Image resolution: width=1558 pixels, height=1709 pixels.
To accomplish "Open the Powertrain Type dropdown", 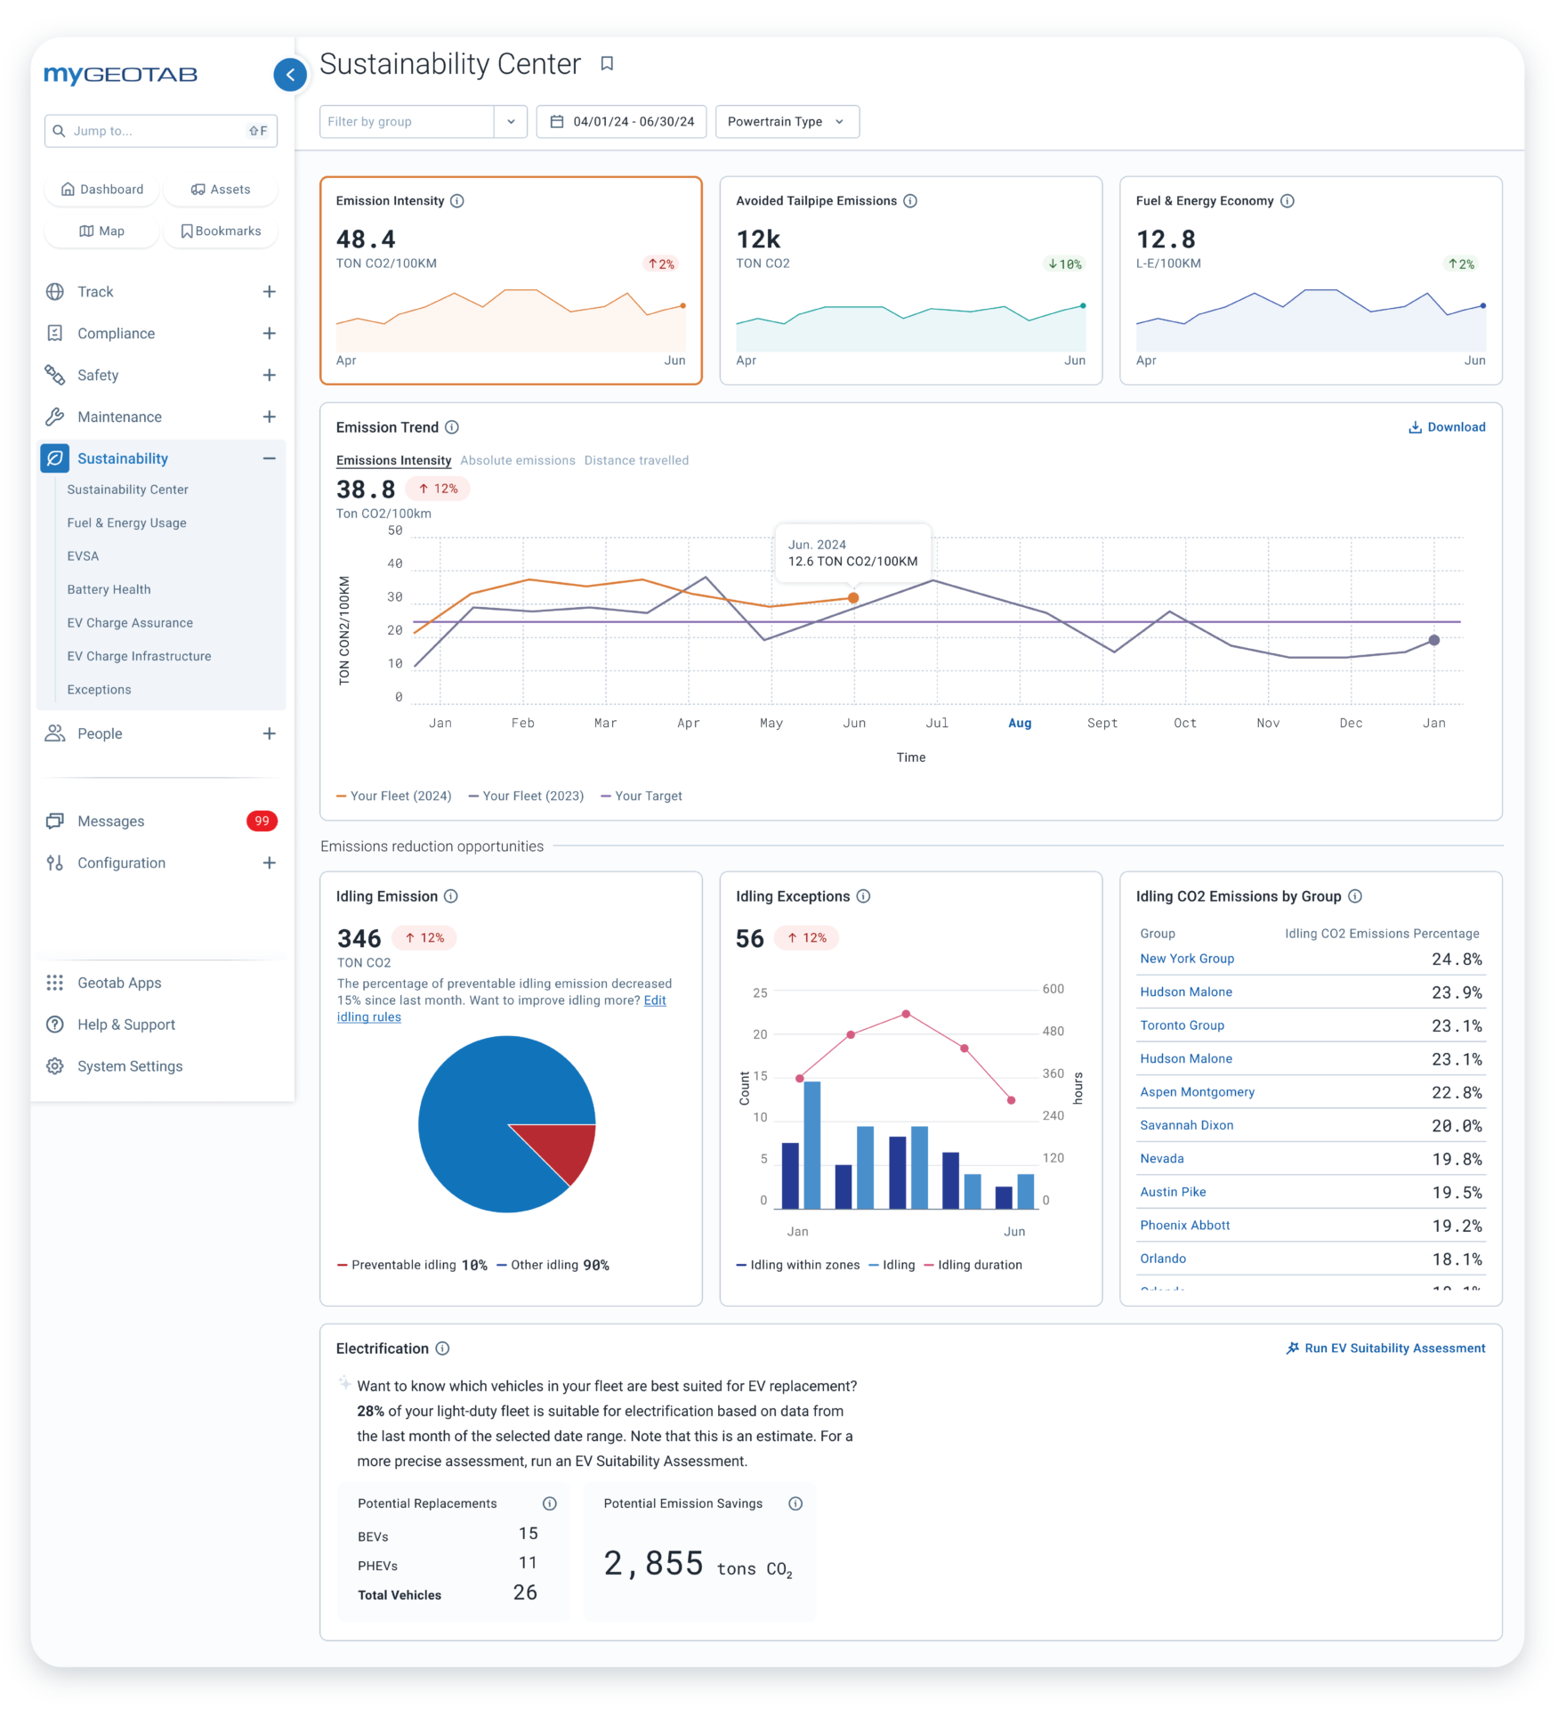I will [x=787, y=122].
